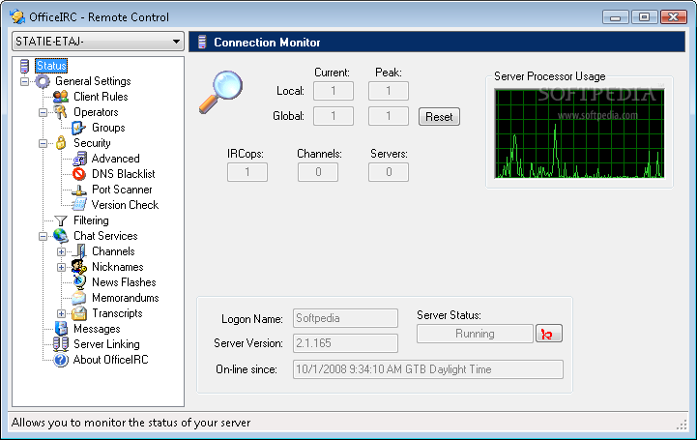Click the Groups icon in tree
This screenshot has height=440, width=697.
tap(79, 128)
